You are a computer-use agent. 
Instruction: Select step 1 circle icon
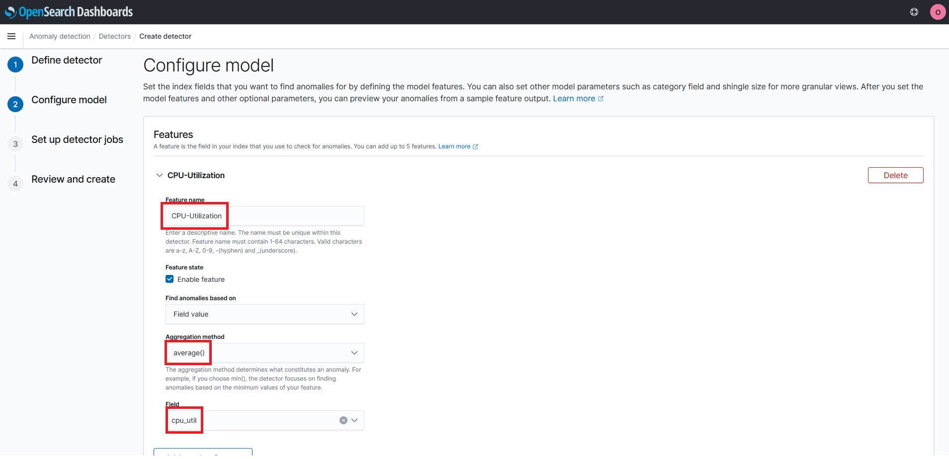pos(15,65)
